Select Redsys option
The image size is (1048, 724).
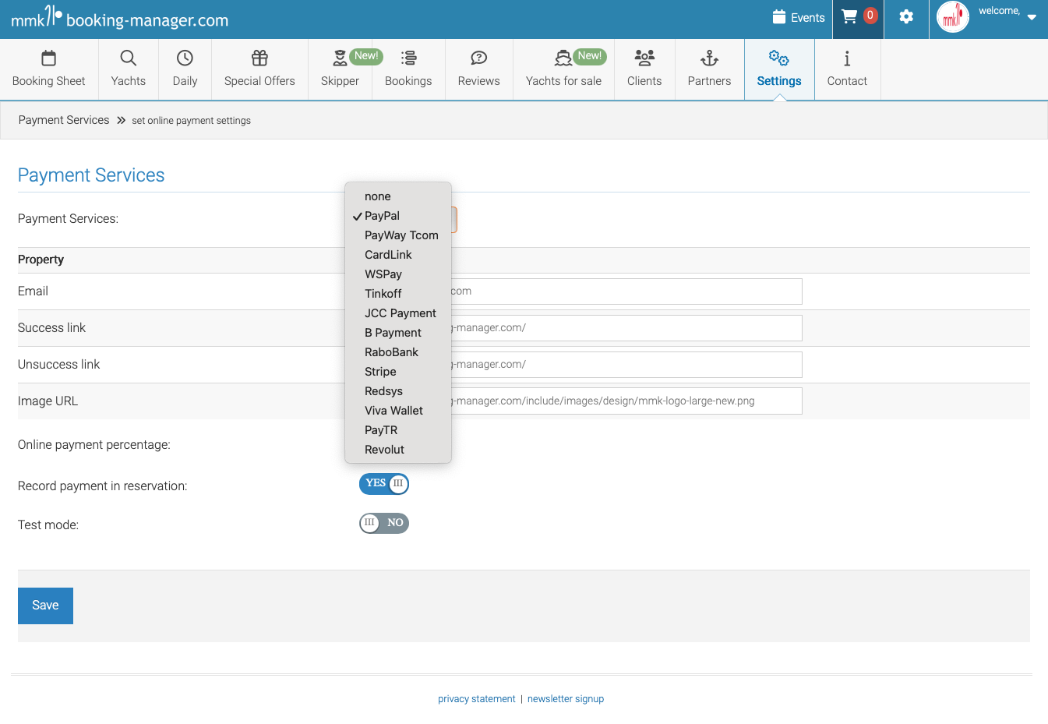[x=398, y=391]
